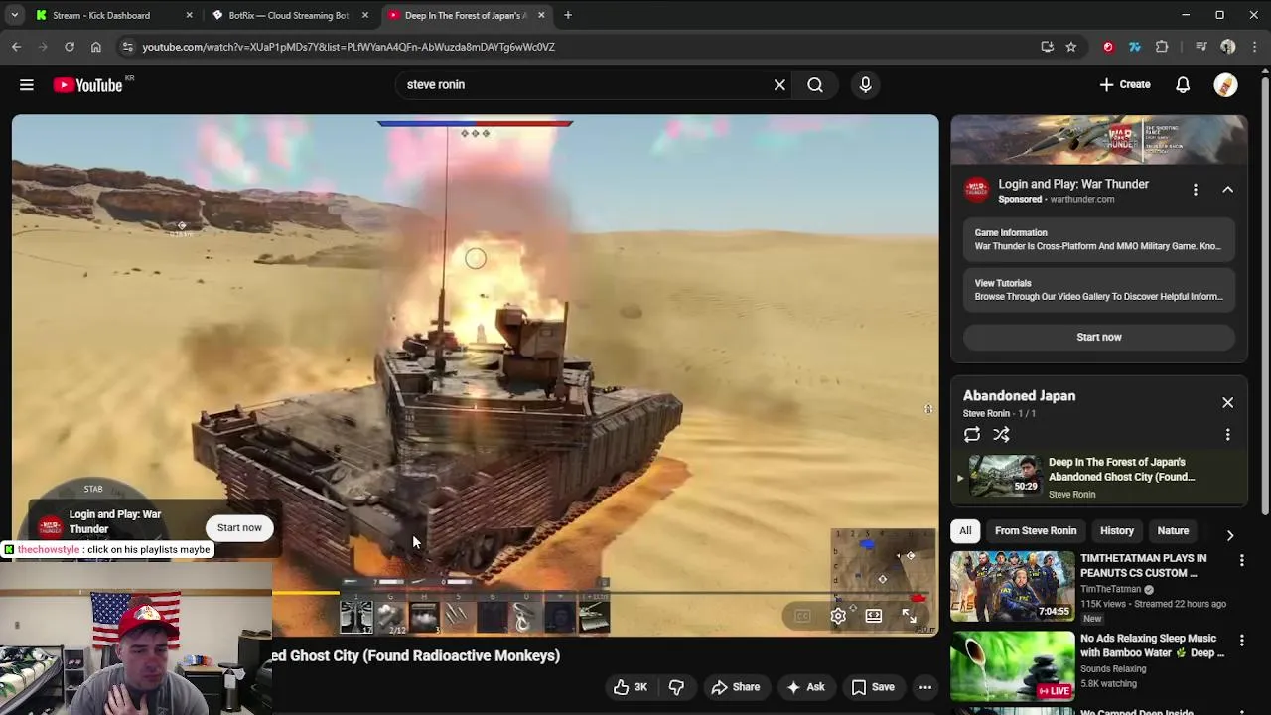The width and height of the screenshot is (1271, 715).
Task: Click the address bar URL
Action: pyautogui.click(x=349, y=47)
